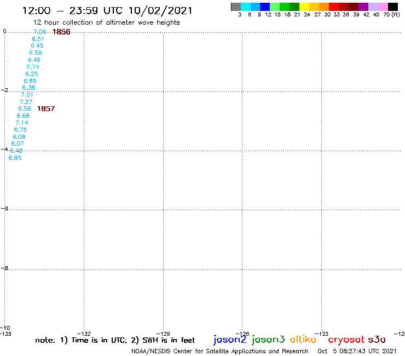Screen dimensions: 405x356
Task: Select the purple swatch in the color scale
Action: (363, 7)
